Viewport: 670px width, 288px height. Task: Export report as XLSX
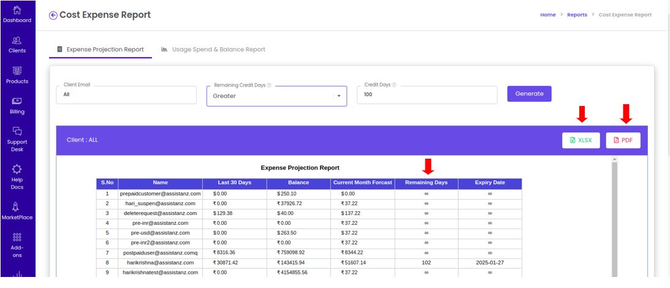click(x=581, y=140)
